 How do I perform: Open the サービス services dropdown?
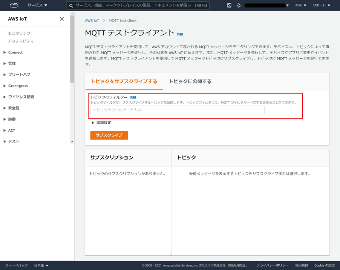point(37,5)
